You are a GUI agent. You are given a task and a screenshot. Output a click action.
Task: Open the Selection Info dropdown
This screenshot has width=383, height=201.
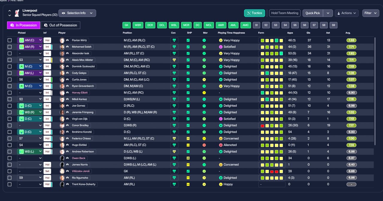(77, 13)
